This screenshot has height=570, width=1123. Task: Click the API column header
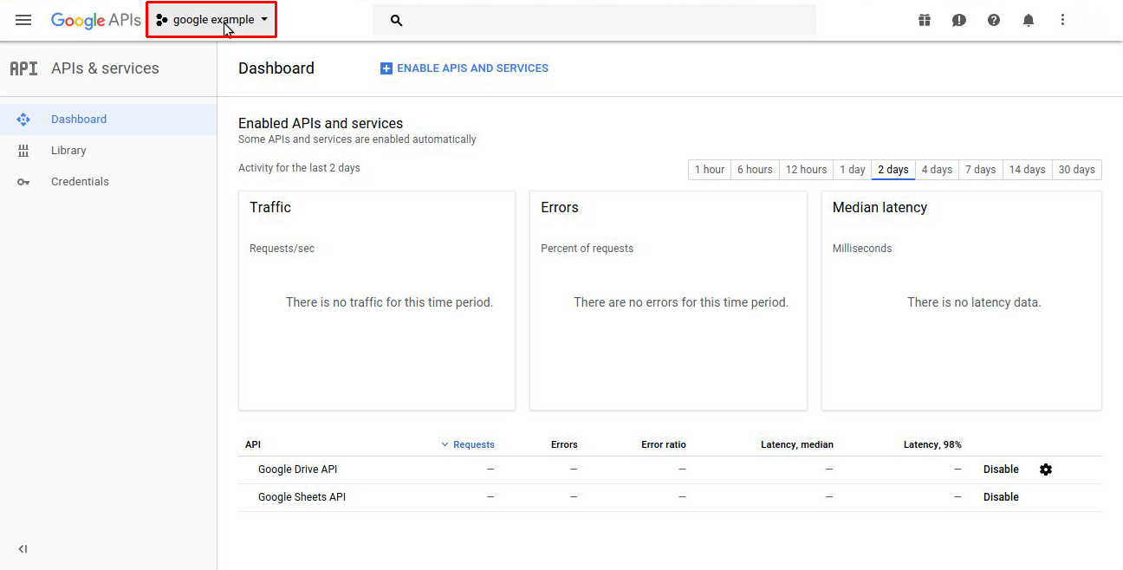[253, 444]
